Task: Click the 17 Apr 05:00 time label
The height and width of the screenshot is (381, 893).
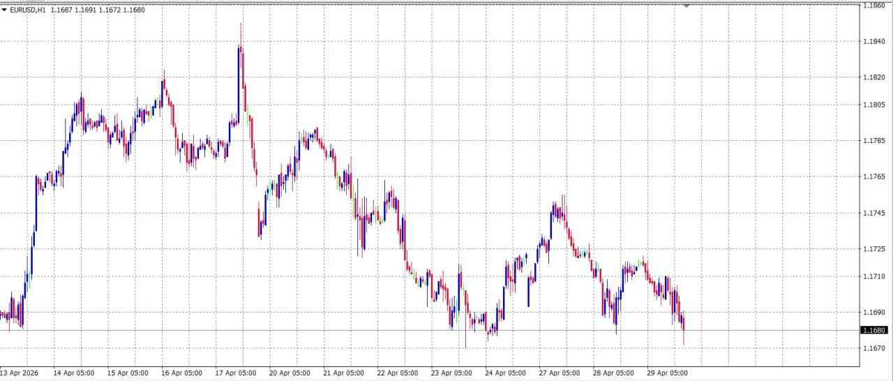Action: (235, 373)
